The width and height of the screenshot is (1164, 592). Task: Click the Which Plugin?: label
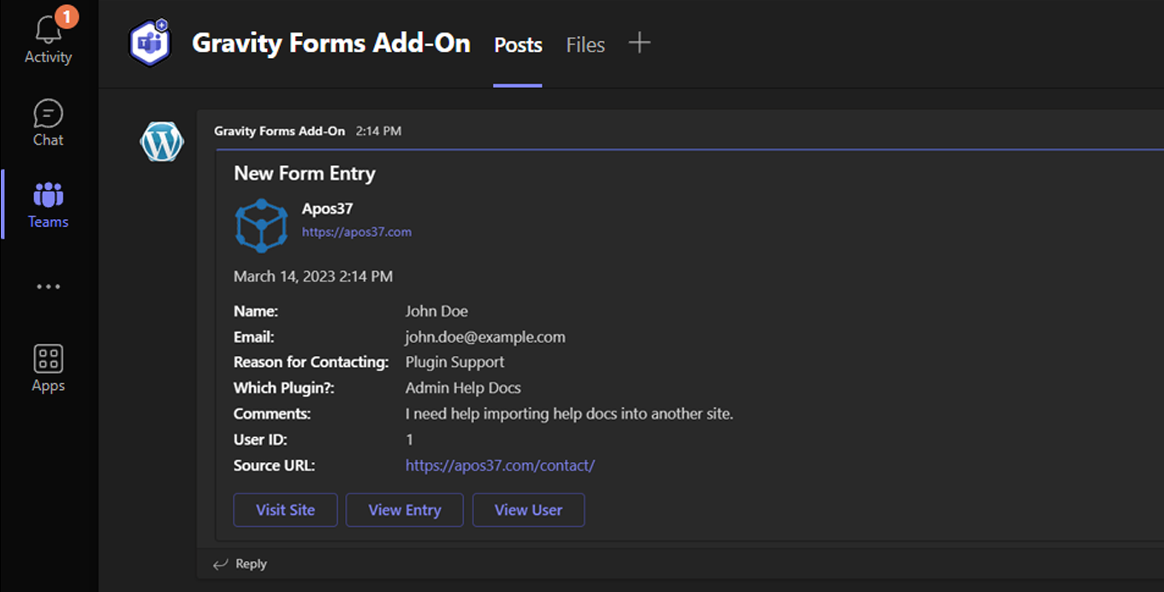pos(284,388)
